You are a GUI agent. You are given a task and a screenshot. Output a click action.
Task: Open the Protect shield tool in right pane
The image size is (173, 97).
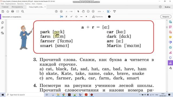click(170, 58)
